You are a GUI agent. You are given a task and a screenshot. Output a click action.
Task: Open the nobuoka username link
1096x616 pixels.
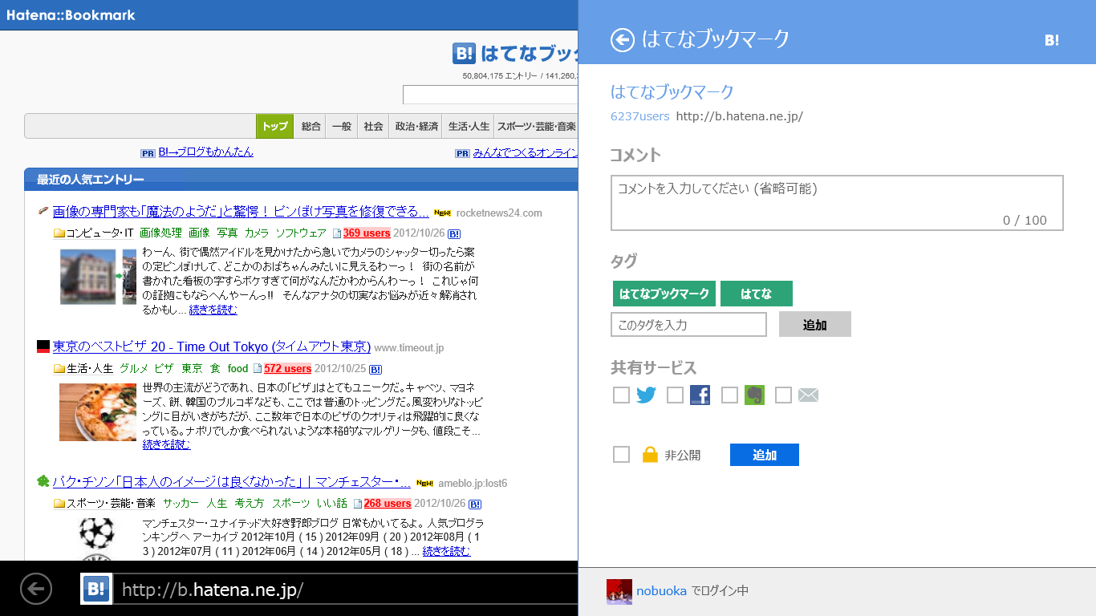coord(661,591)
